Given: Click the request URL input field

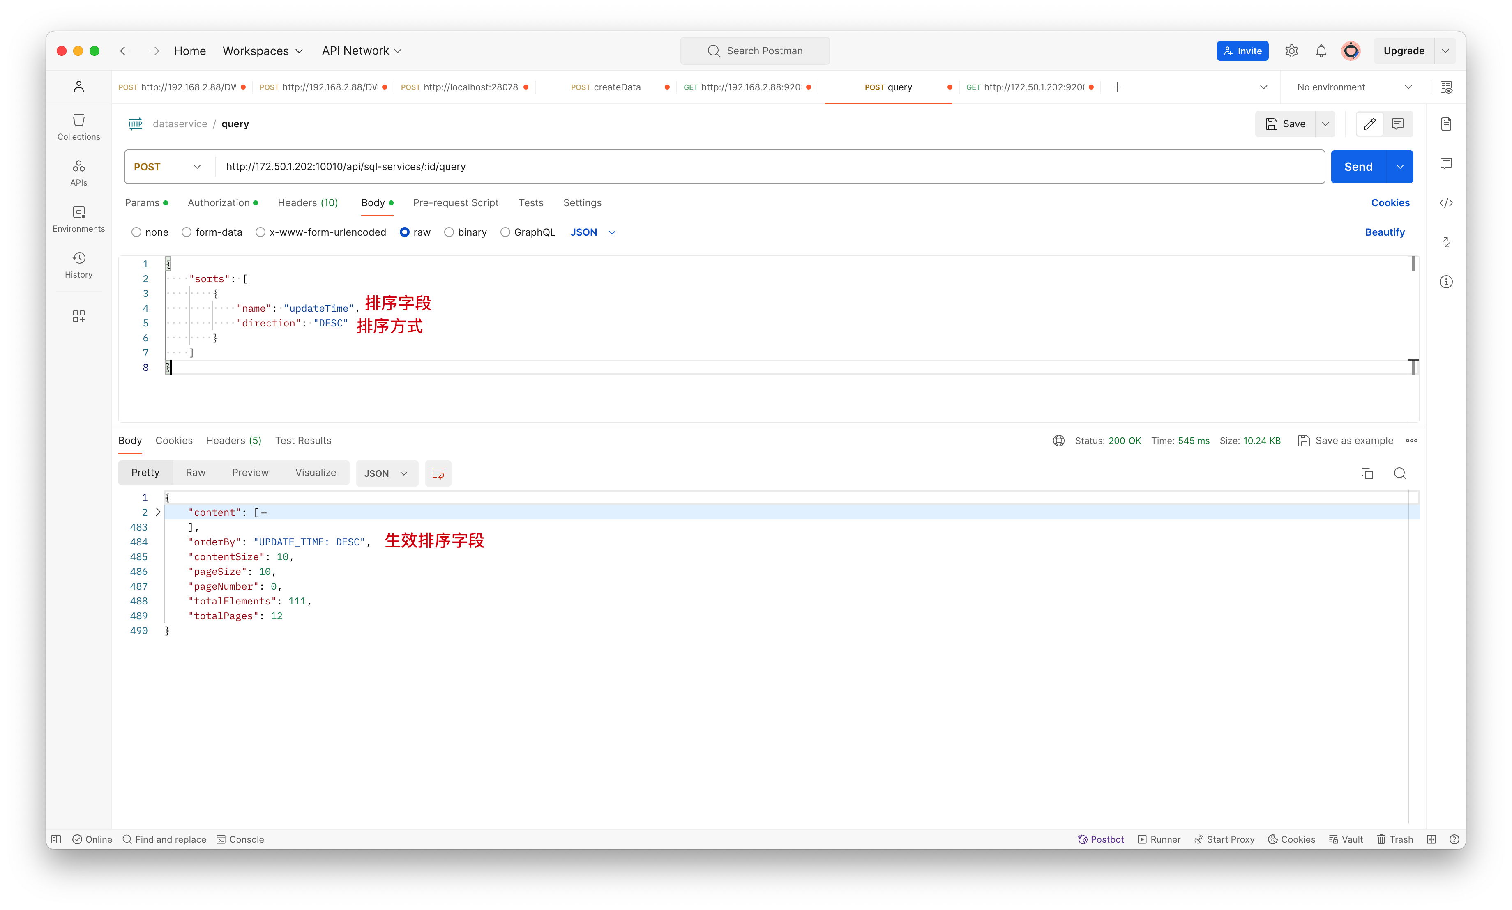Looking at the screenshot, I should (x=736, y=166).
